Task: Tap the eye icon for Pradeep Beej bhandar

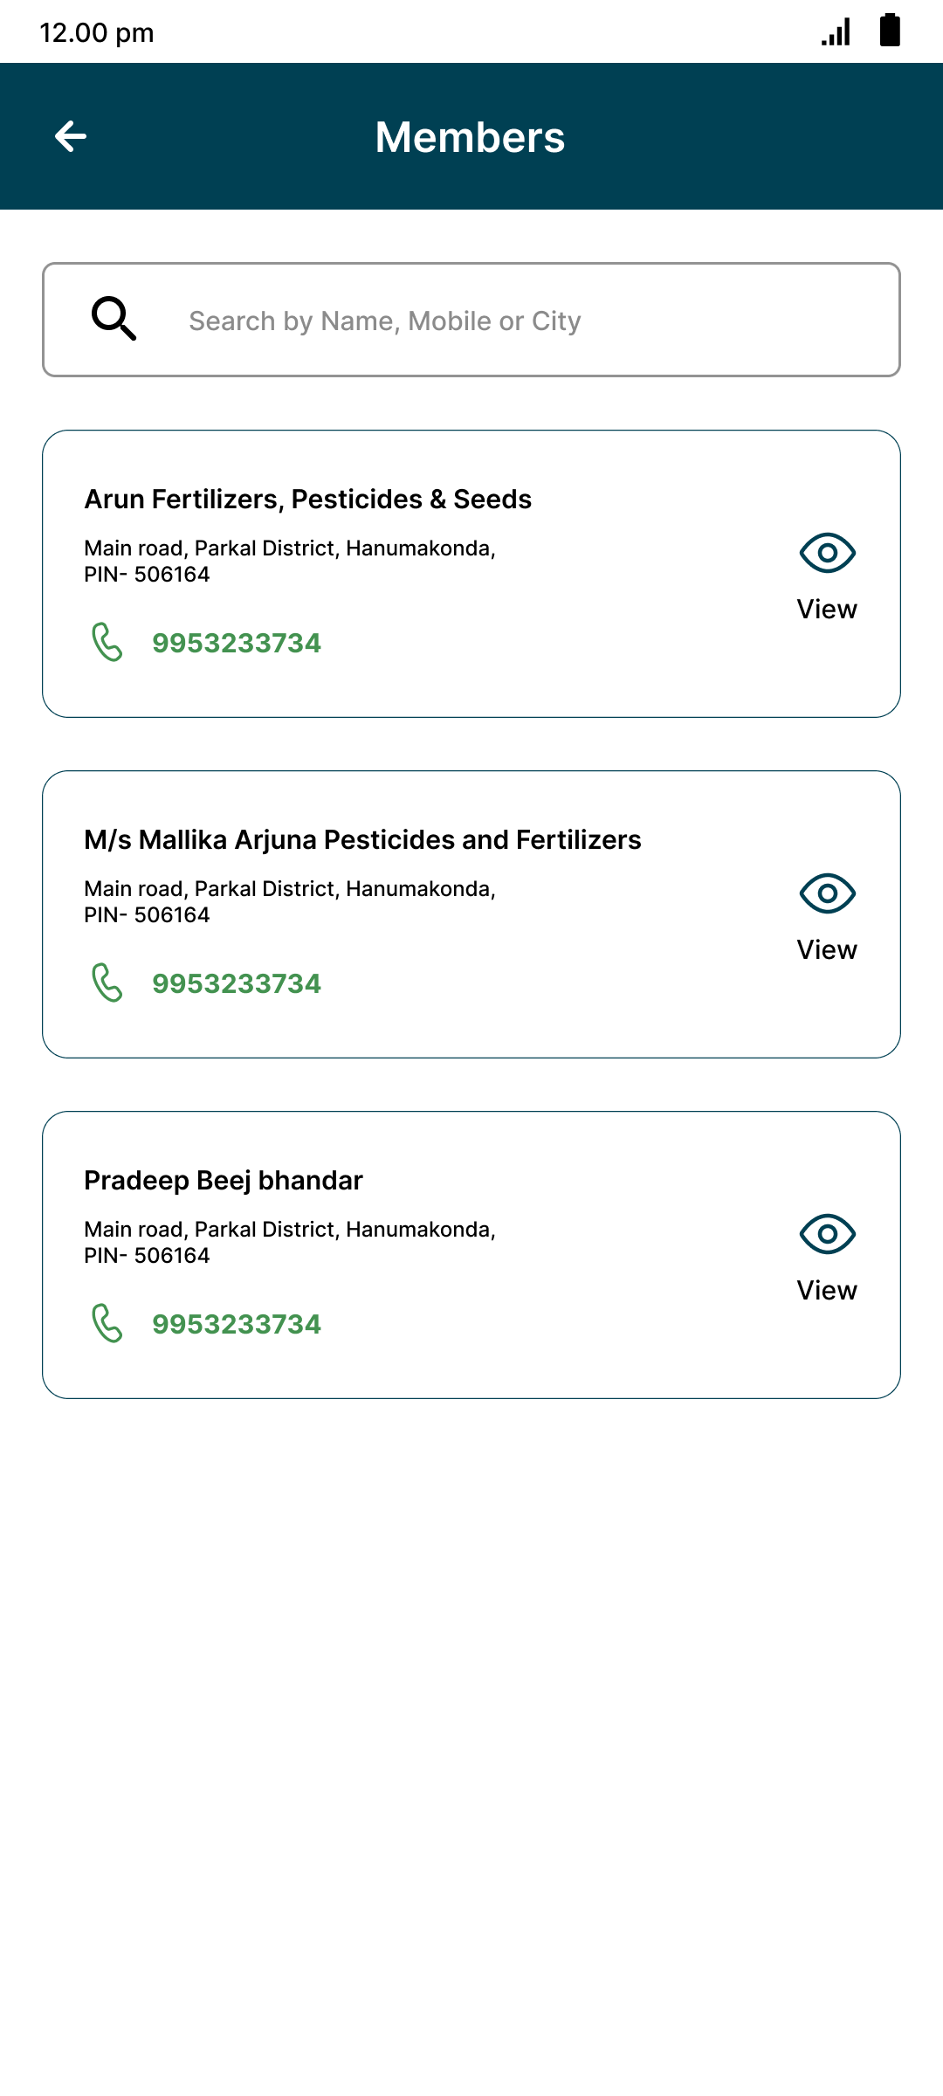Action: pos(827,1234)
